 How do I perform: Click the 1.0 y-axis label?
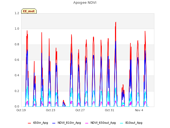pos(17,29)
